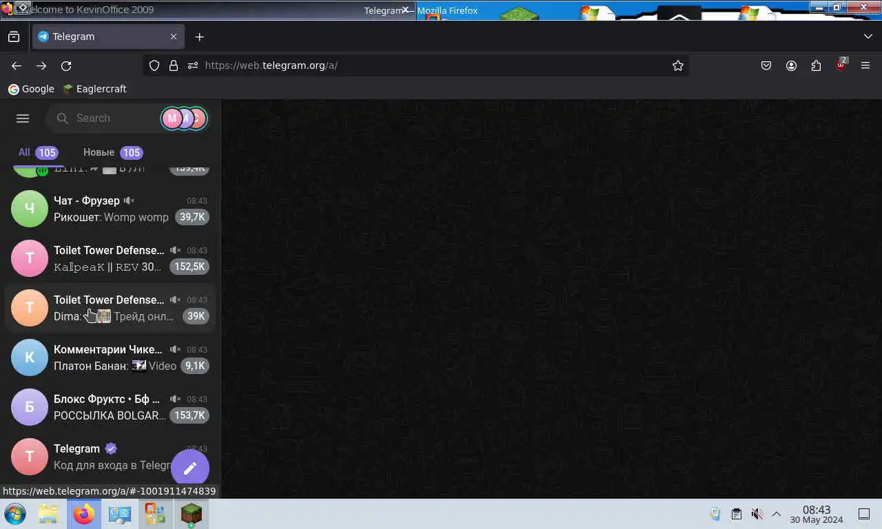Click the pencil new message button

pyautogui.click(x=190, y=468)
